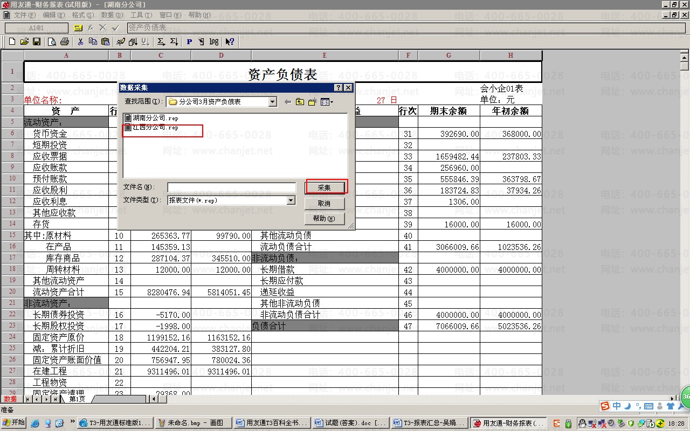This screenshot has height=431, width=690.
Task: Click the context help arrow toolbar icon
Action: click(230, 41)
